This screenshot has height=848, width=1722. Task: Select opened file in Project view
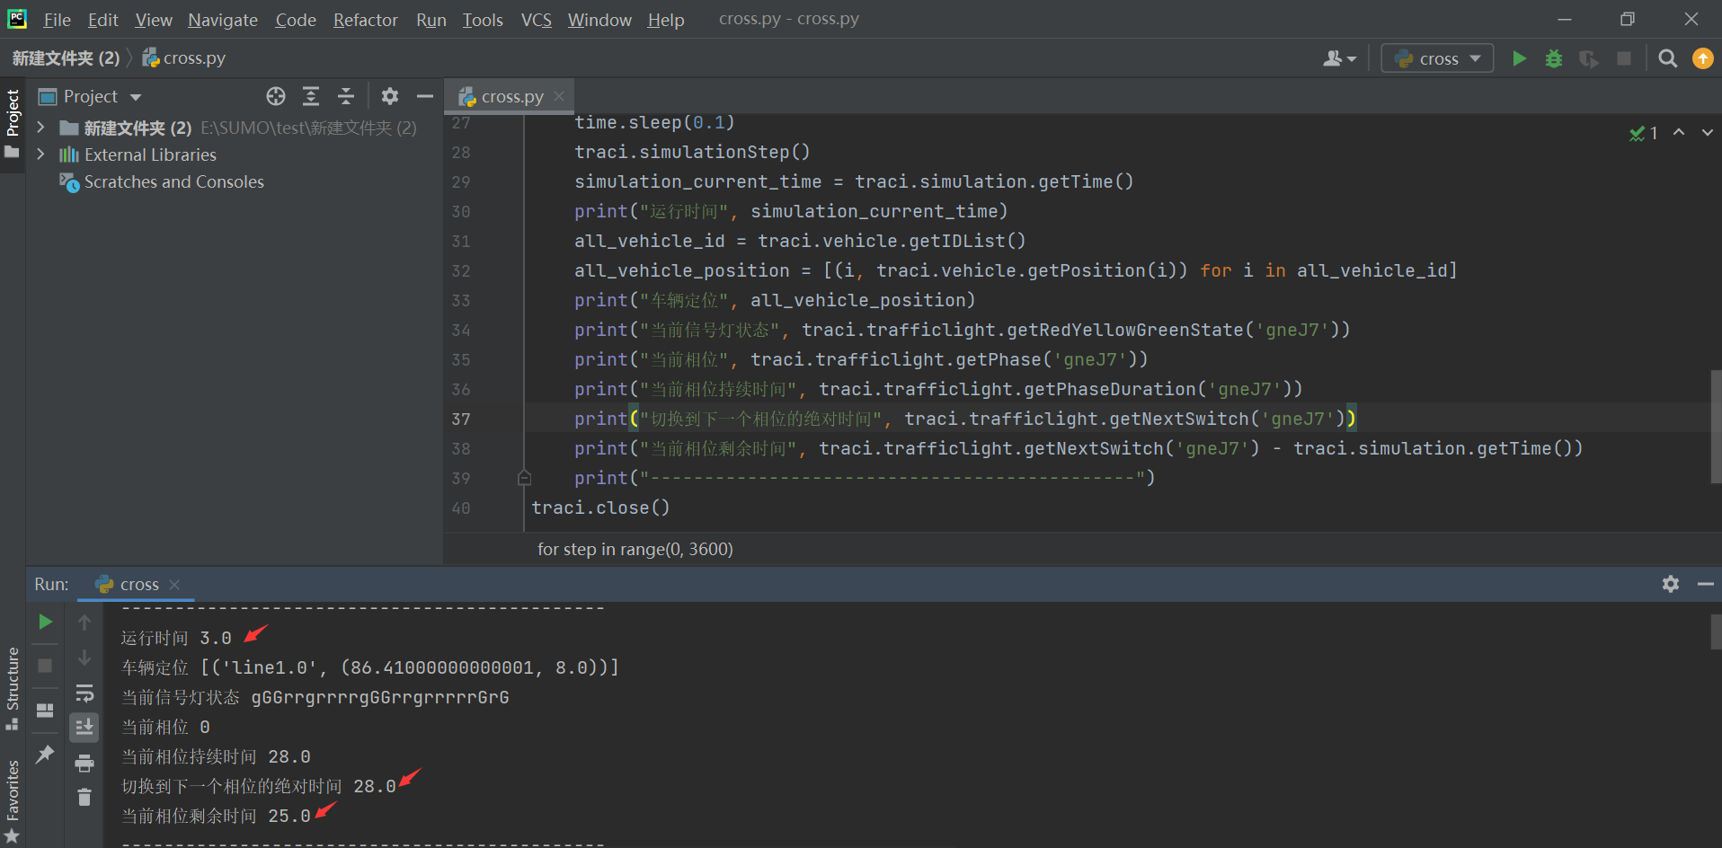coord(276,96)
